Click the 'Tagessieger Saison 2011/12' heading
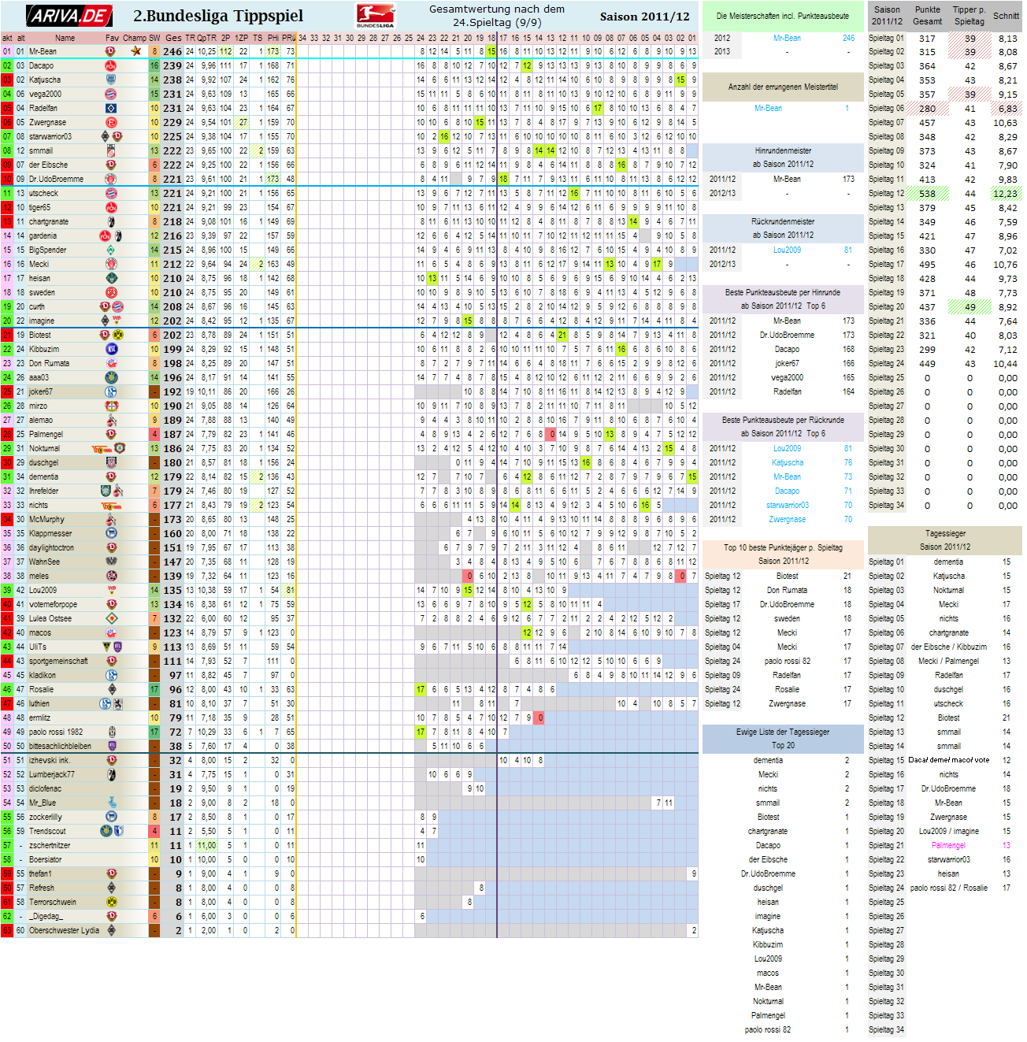Screen dimensions: 1027x1042 tap(945, 540)
